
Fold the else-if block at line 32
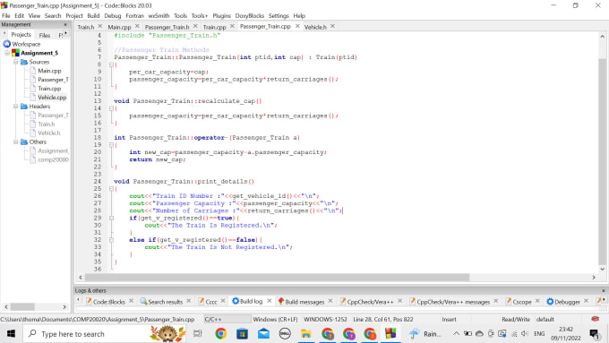pos(111,240)
